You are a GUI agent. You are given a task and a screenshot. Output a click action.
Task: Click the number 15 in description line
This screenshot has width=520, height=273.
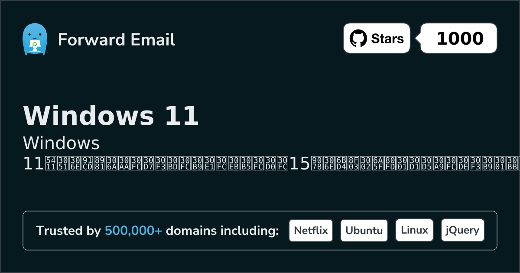[x=299, y=163]
